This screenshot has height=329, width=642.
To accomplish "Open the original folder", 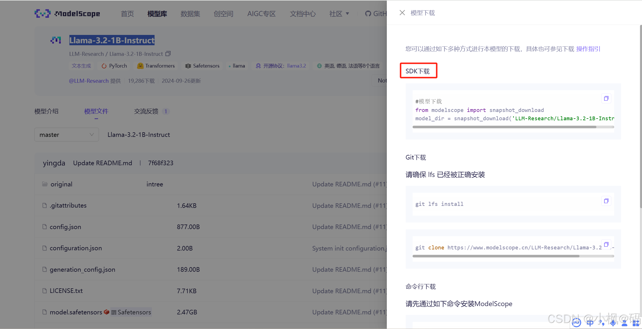I will click(61, 184).
